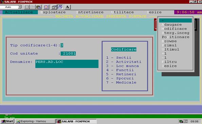Click the Paste clipboard toolbar icon
Viewport: 202px width, 124px height.
pyautogui.click(x=38, y=7)
